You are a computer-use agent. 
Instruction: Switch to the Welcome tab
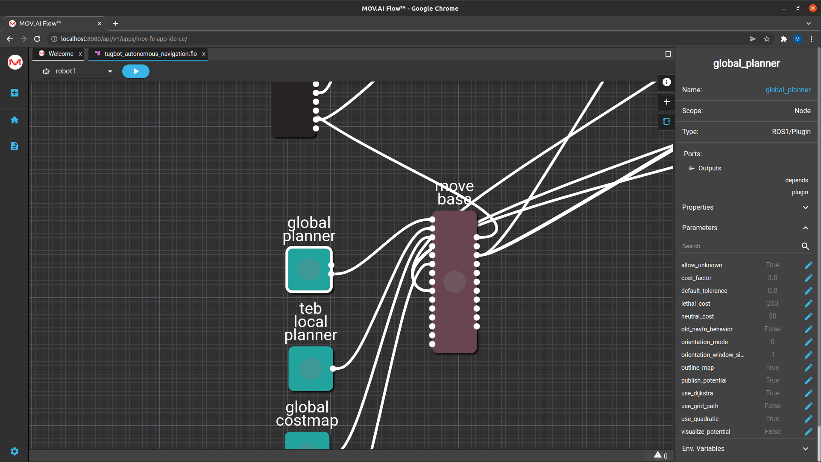coord(61,54)
